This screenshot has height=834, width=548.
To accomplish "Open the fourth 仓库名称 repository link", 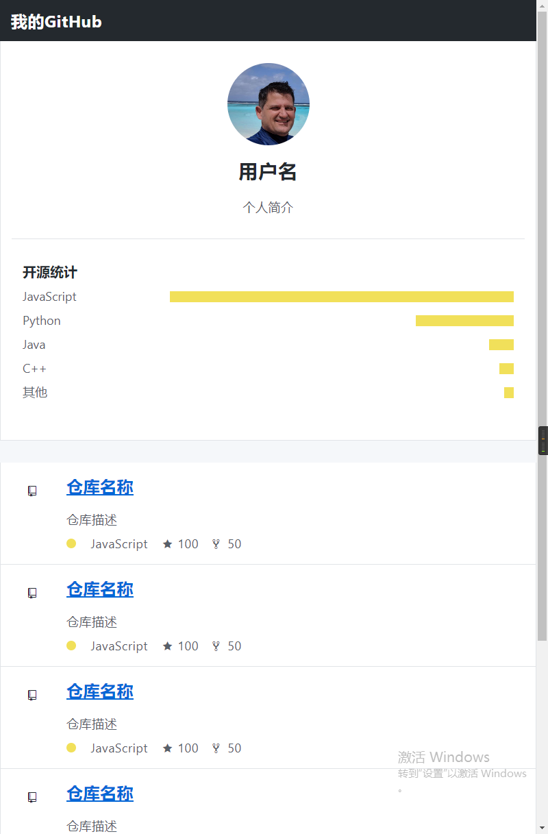I will (100, 794).
